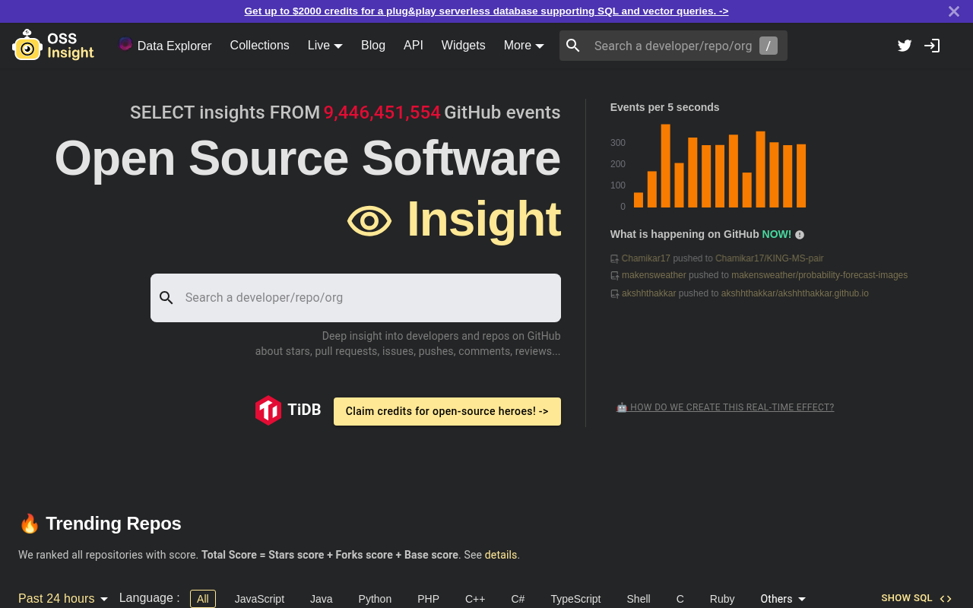Viewport: 973px width, 608px height.
Task: Open the Live dropdown menu
Action: [x=325, y=46]
